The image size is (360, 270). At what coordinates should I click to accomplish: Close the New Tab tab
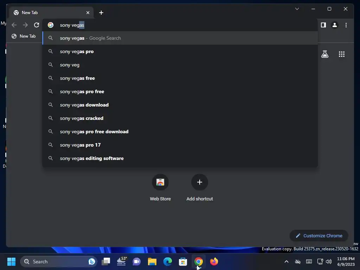[x=88, y=13]
